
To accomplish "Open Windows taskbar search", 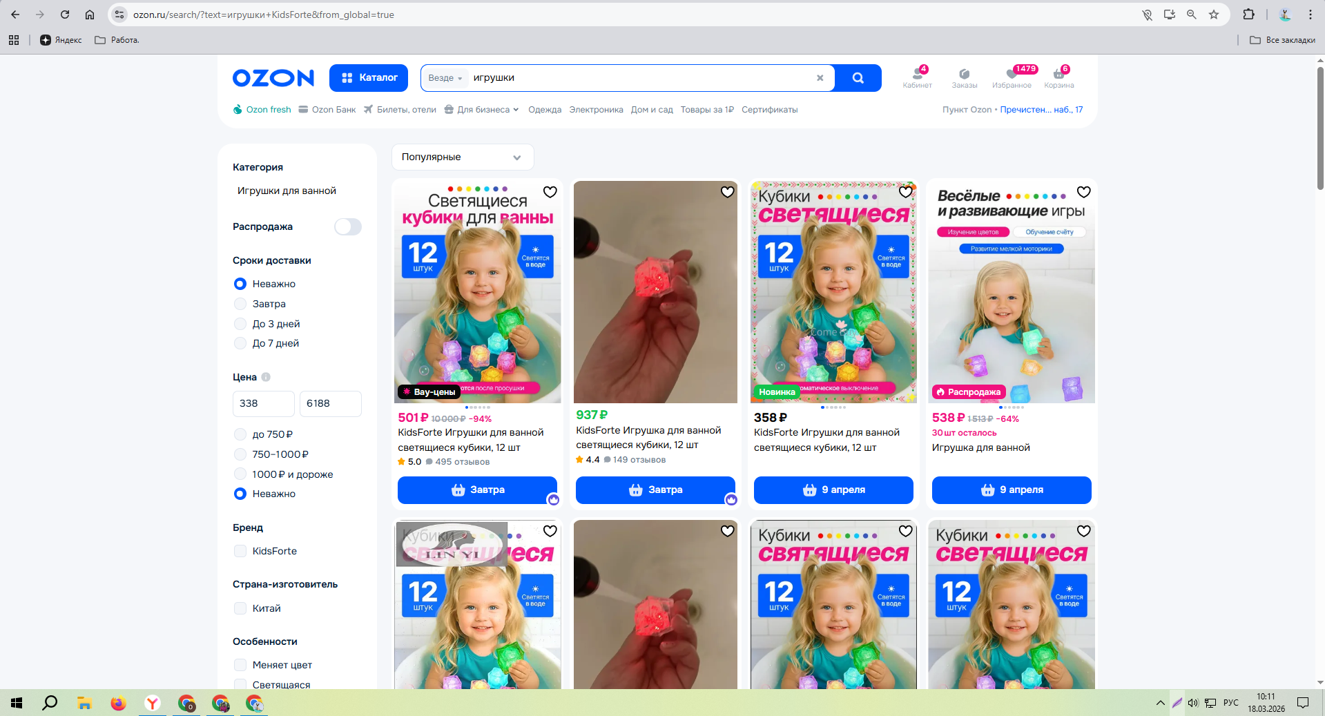I will [50, 703].
